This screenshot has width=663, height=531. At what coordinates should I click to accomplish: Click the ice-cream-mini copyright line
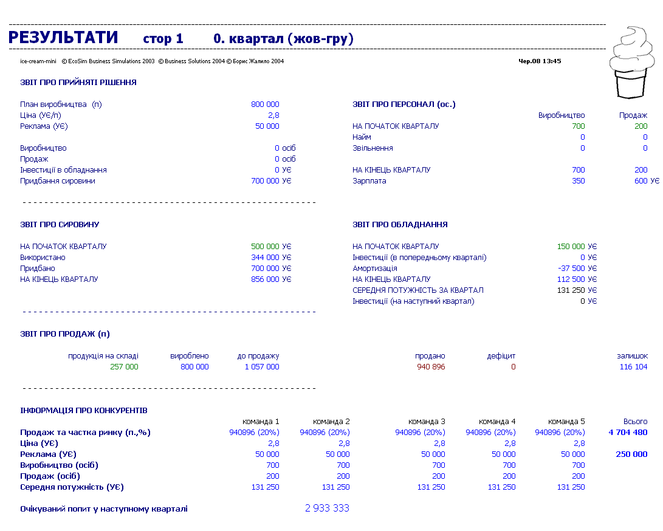coord(152,61)
